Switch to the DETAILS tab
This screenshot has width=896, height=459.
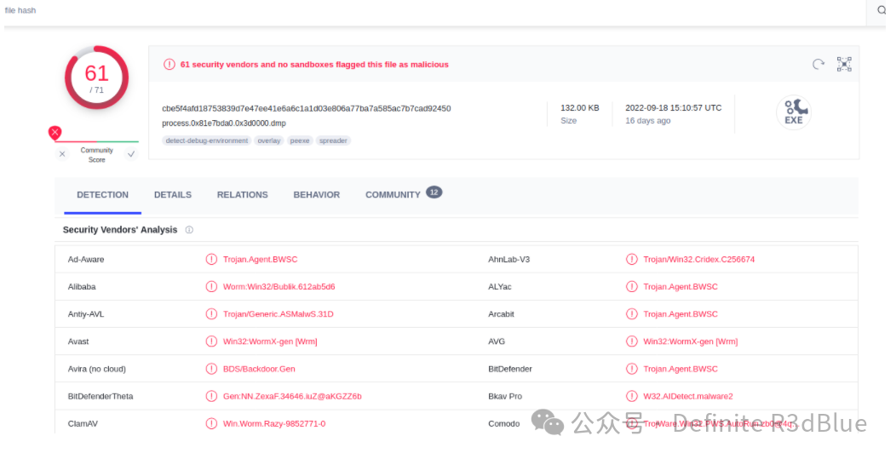tap(173, 195)
